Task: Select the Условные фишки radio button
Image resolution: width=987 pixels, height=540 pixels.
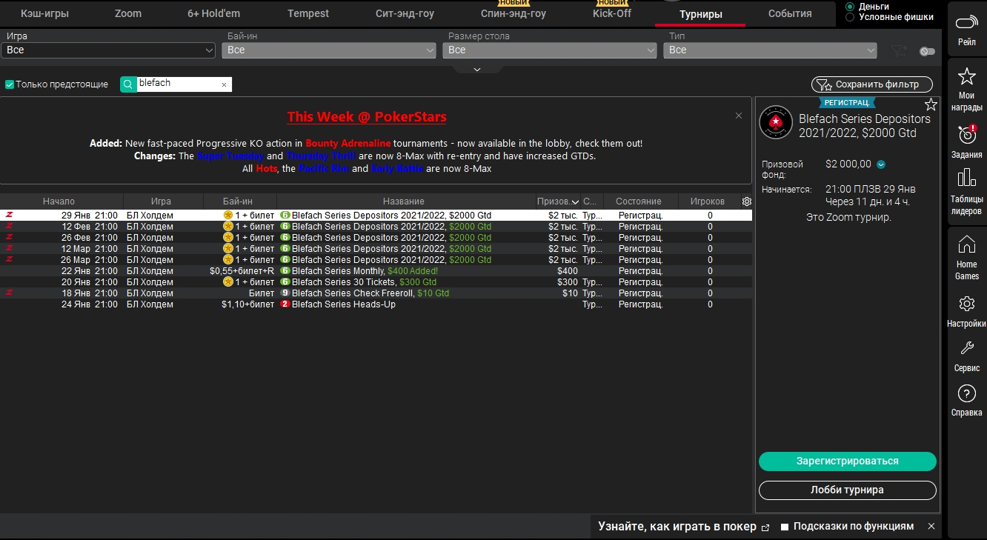Action: tap(850, 17)
